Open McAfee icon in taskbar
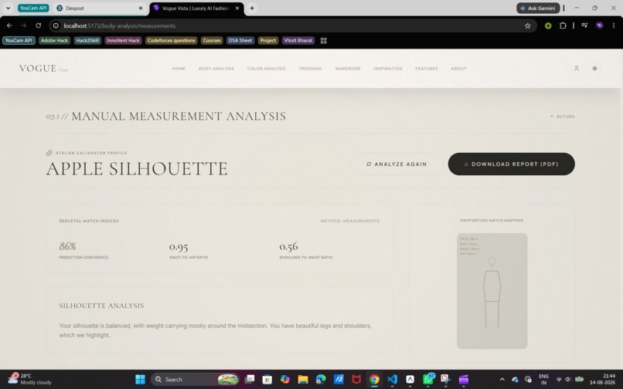 pyautogui.click(x=356, y=379)
